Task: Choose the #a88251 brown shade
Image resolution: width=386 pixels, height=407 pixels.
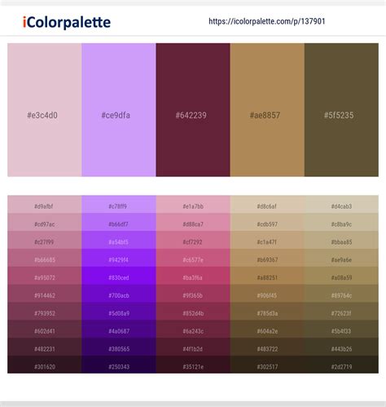Action: [267, 276]
